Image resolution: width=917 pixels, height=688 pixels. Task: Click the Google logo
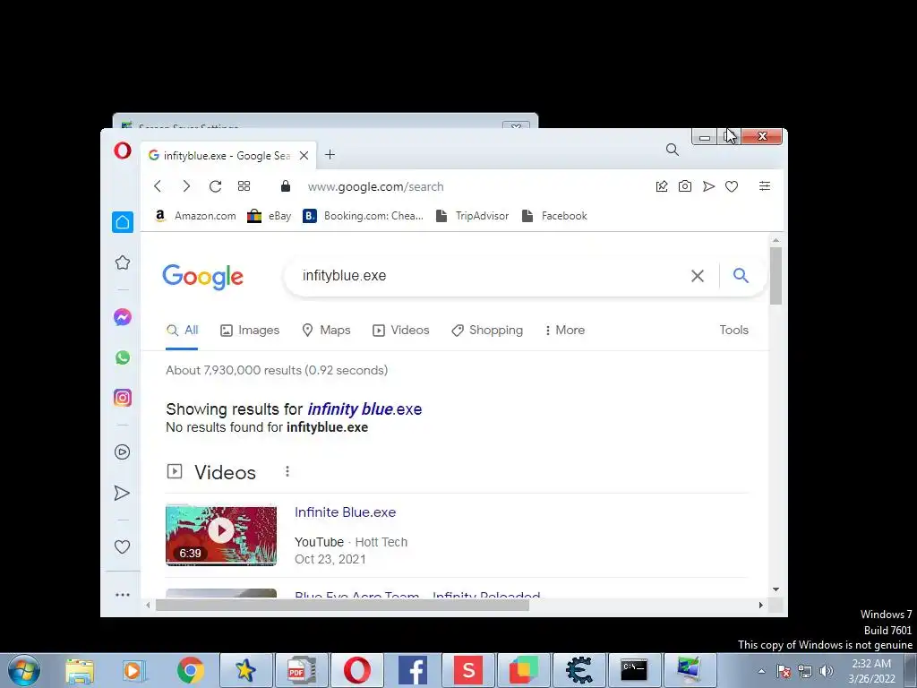tap(202, 276)
